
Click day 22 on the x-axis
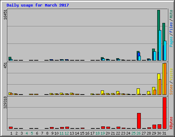click(x=118, y=133)
